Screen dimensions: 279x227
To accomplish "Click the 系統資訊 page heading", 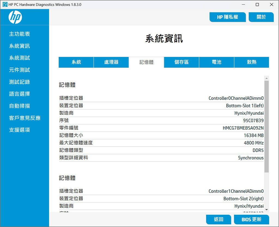I will coord(164,39).
